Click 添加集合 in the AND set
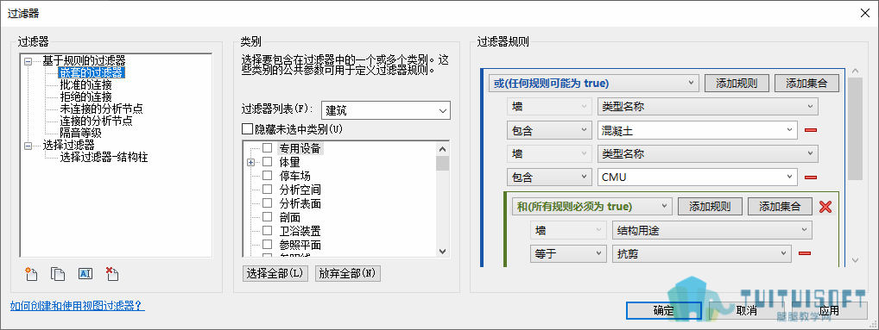 [x=780, y=207]
